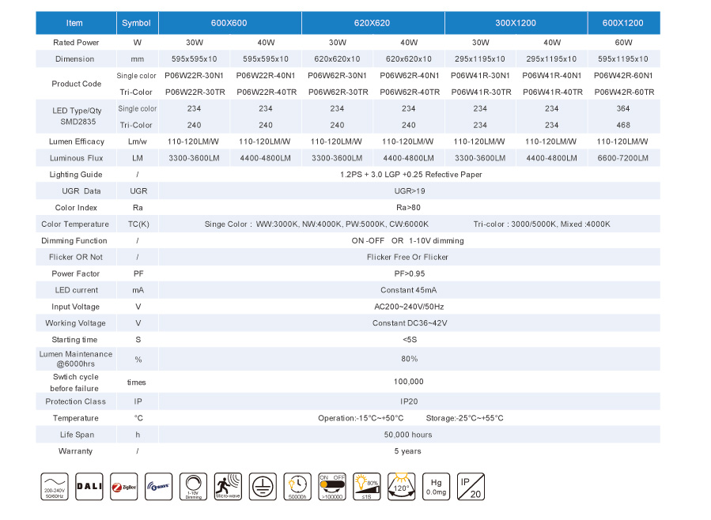
Task: Toggle the ON-OFF switch cycle icon
Action: 331,486
